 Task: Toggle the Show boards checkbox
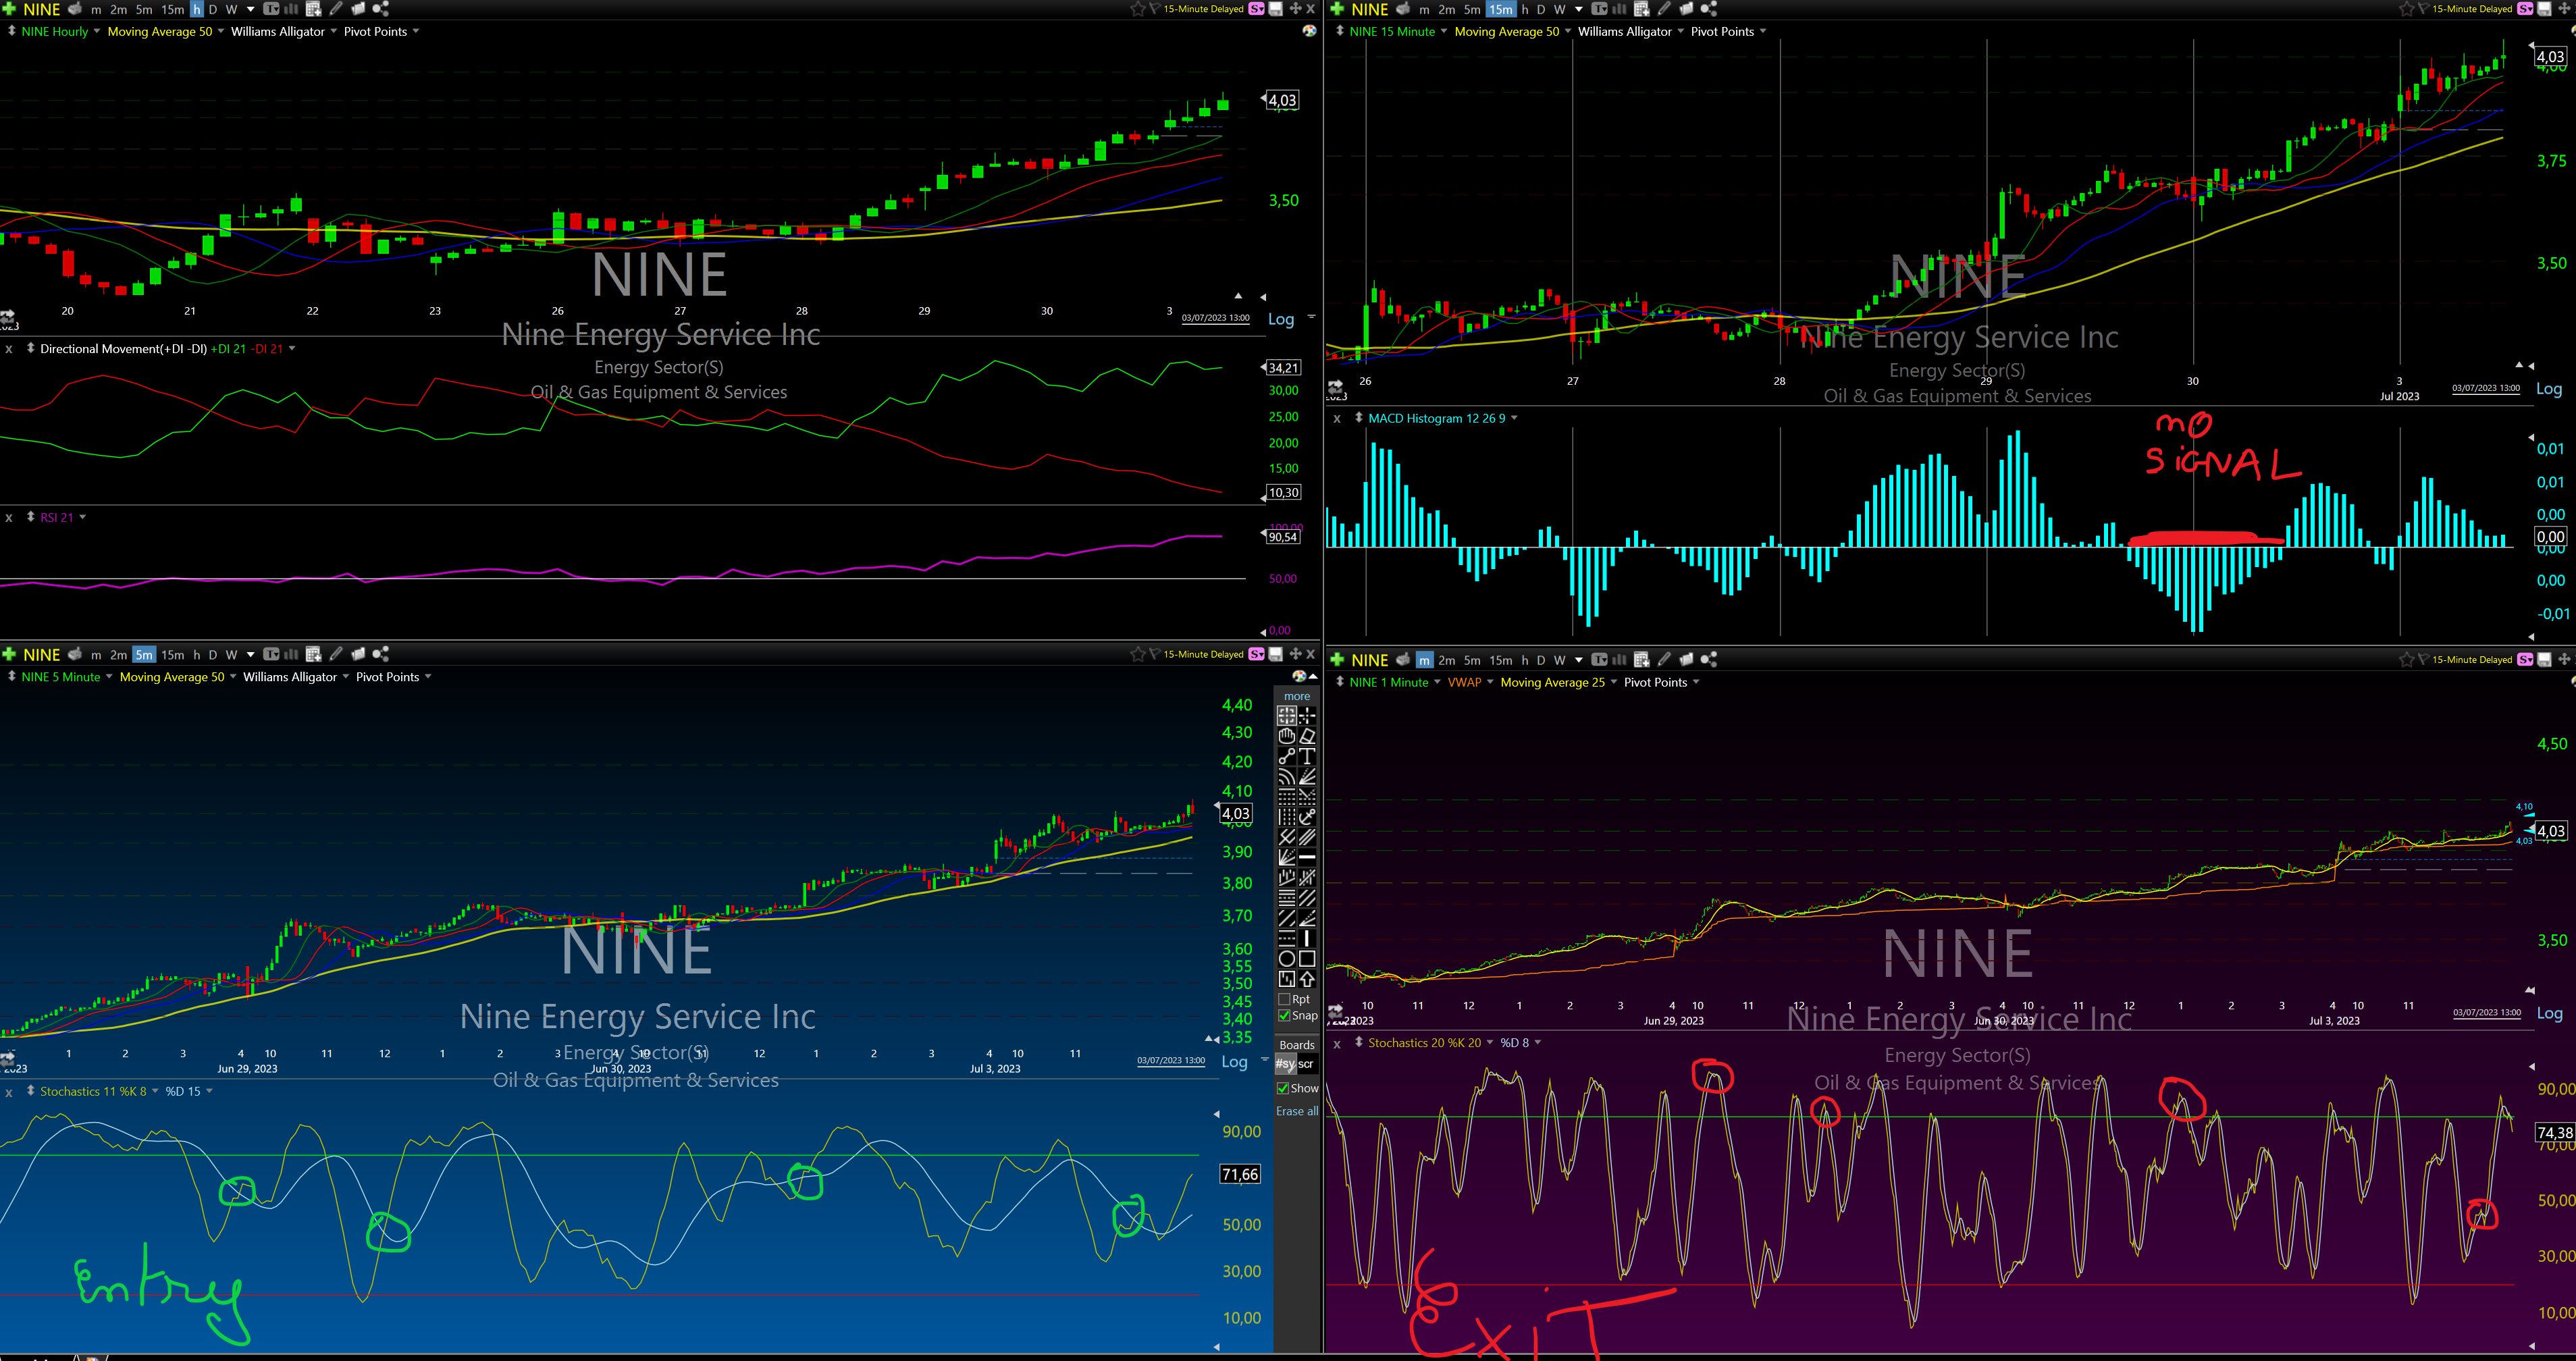pyautogui.click(x=1284, y=1088)
